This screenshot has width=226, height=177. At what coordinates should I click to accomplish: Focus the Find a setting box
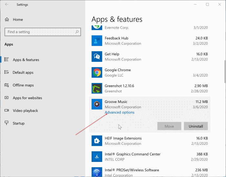coord(43,32)
